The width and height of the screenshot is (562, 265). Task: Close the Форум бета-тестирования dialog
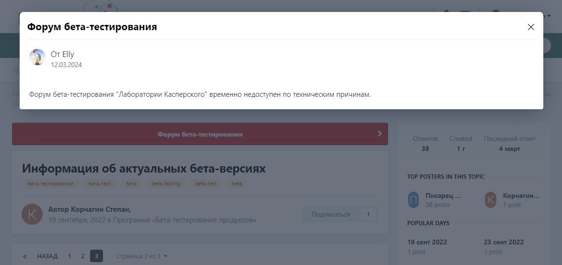(531, 27)
